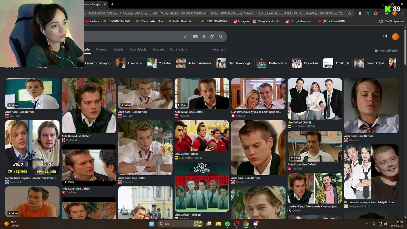Switch to the Kısa videolar tab
This screenshot has width=407, height=229.
click(x=139, y=50)
